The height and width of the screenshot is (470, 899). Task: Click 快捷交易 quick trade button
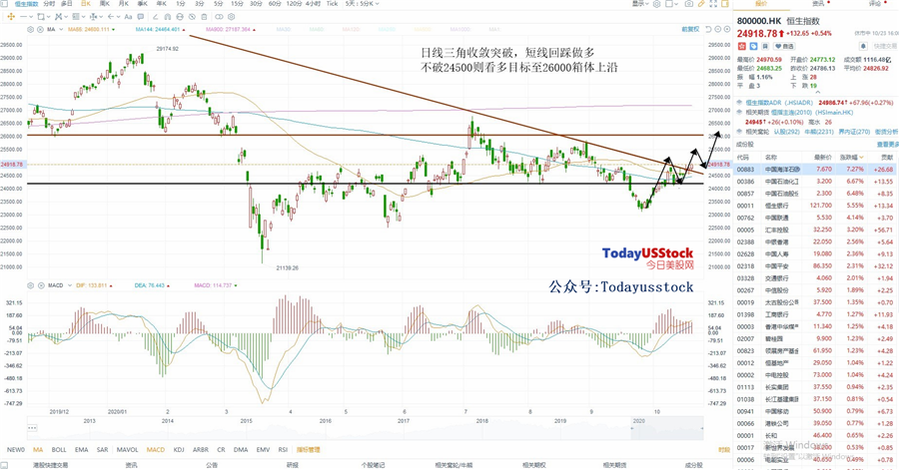(x=885, y=46)
